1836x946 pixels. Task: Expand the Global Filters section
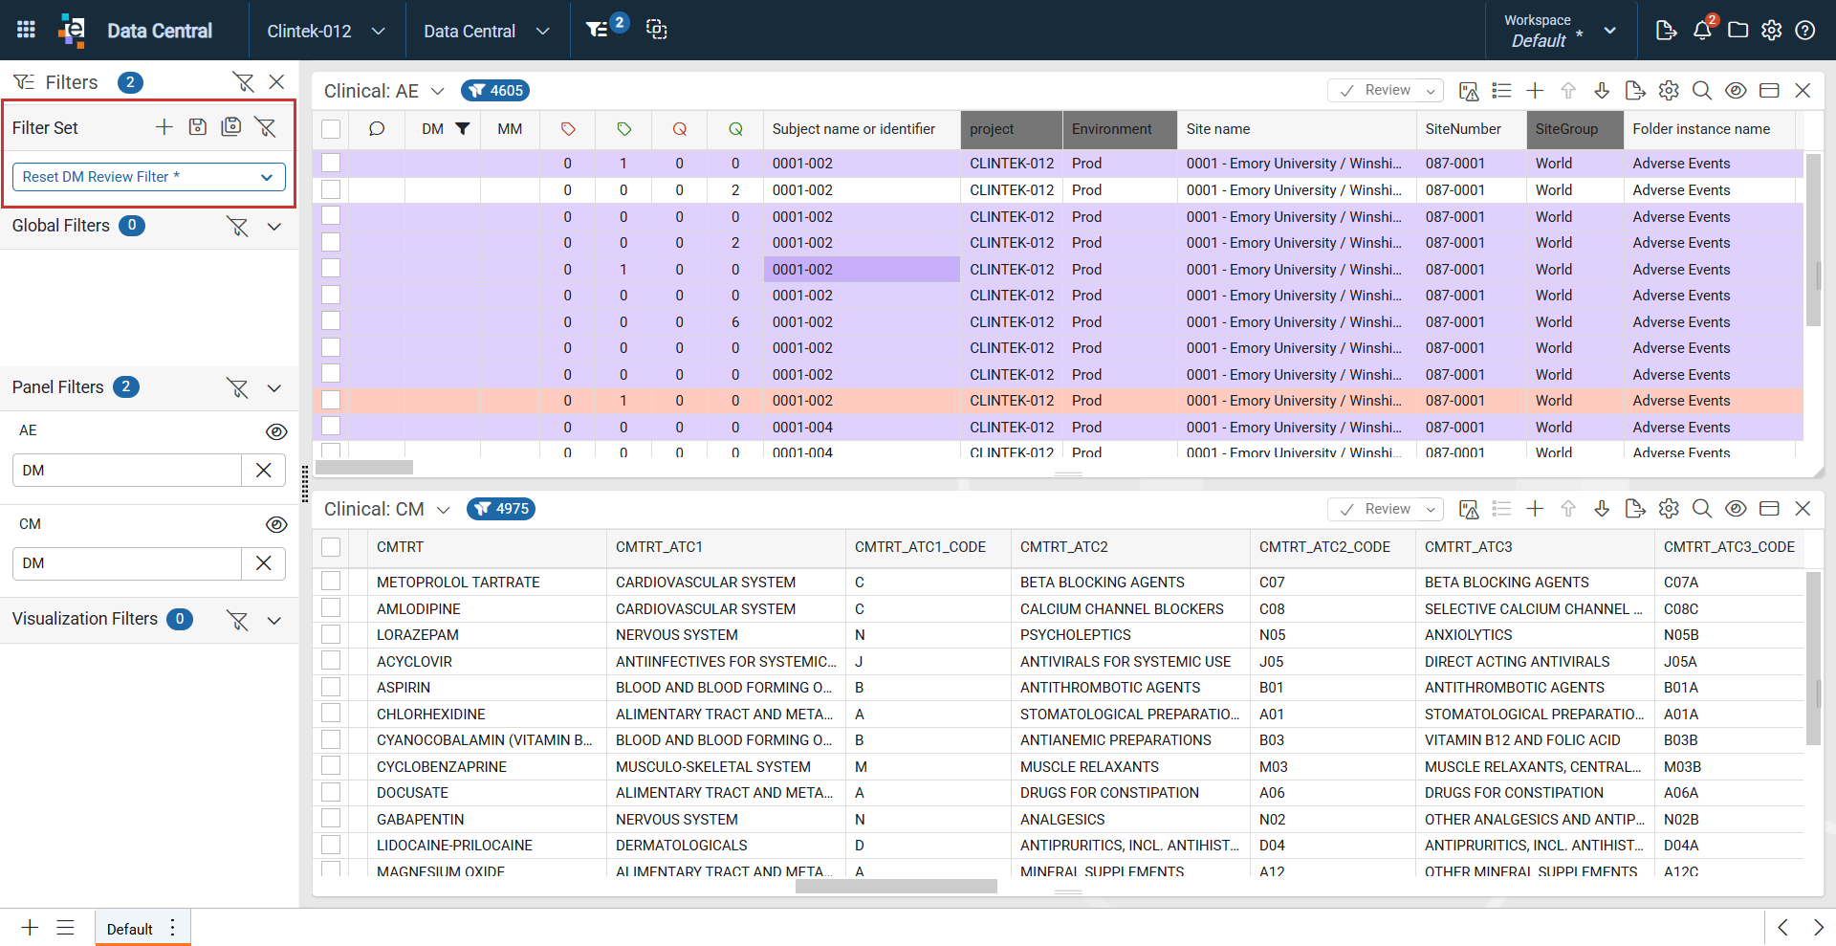(x=274, y=227)
